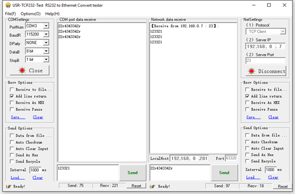Expand the PortNum COM3 dropdown

tap(46, 25)
